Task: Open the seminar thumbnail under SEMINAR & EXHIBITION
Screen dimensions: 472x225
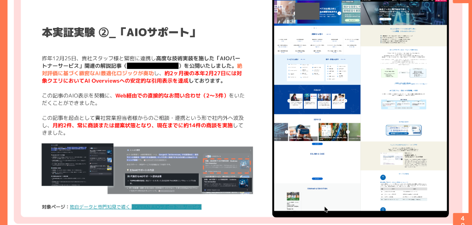Action: click(293, 197)
